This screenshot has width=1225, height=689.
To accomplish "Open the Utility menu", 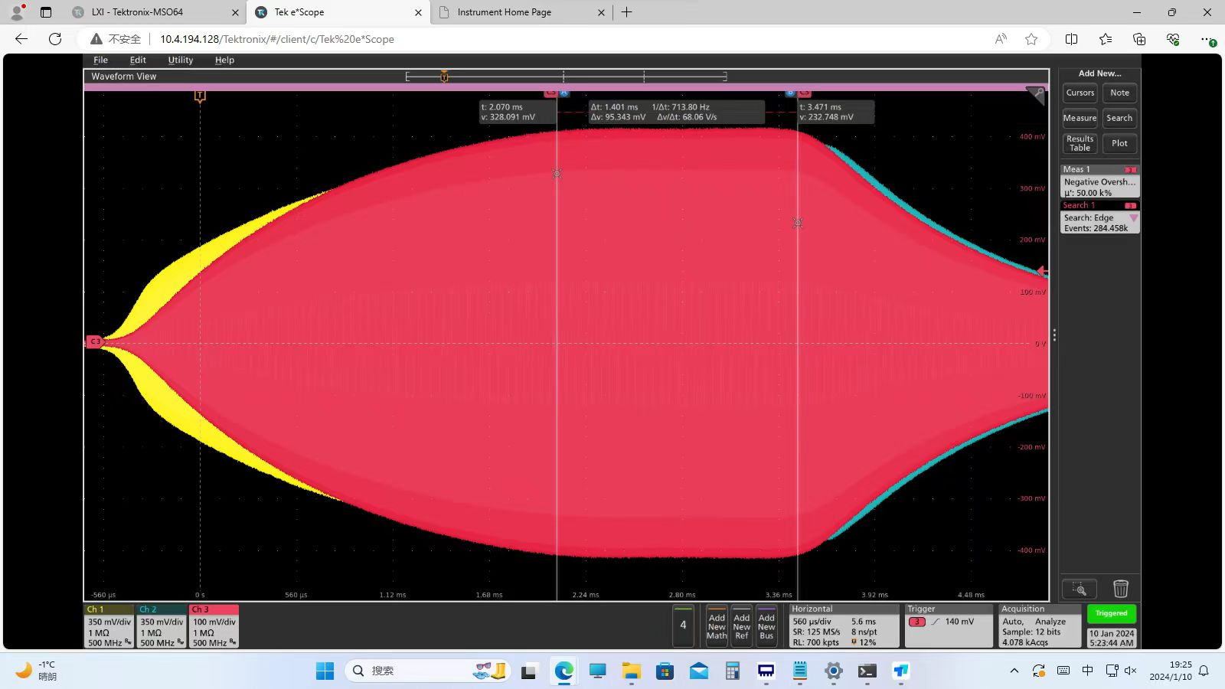I will 181,60.
